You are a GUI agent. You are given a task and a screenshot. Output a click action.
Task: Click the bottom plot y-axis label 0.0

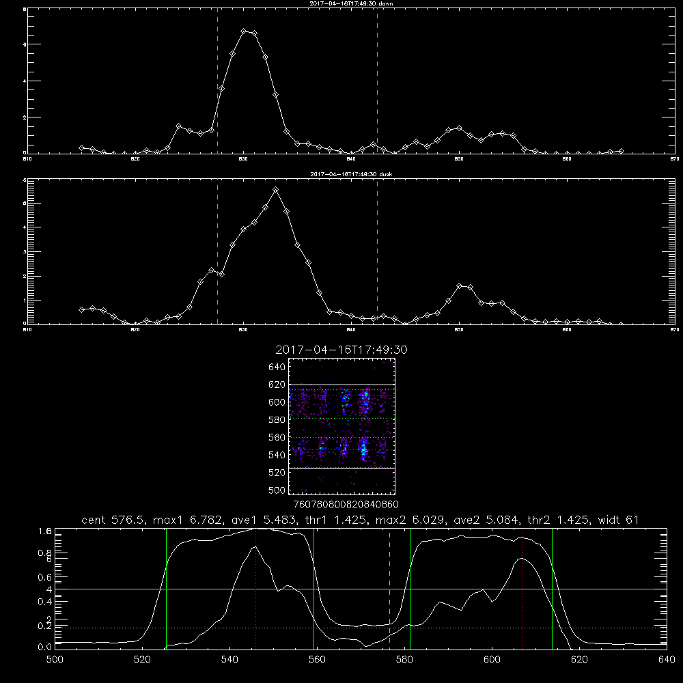[45, 647]
